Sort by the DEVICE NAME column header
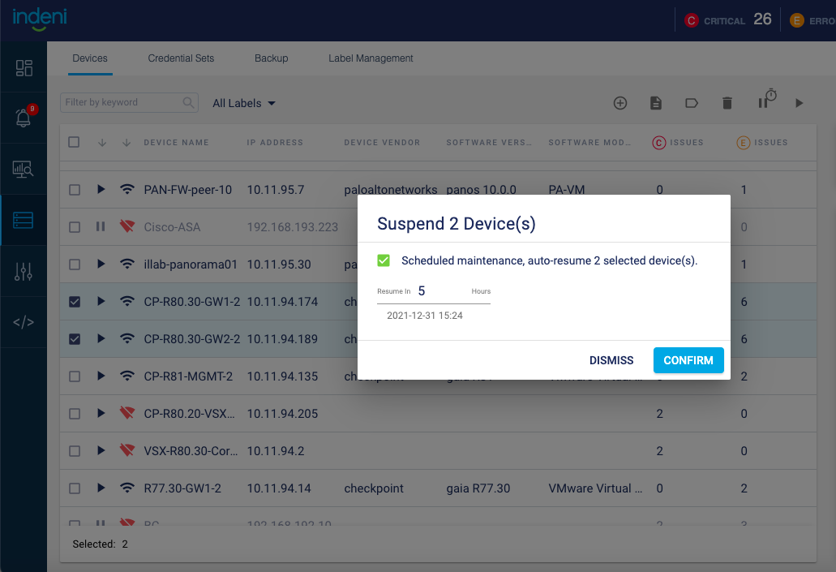This screenshot has height=572, width=836. pyautogui.click(x=177, y=143)
